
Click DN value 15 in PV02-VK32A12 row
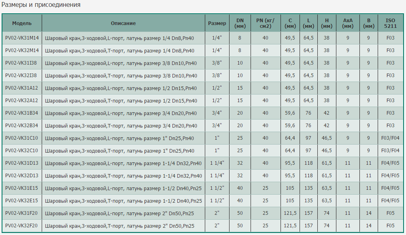click(x=240, y=101)
